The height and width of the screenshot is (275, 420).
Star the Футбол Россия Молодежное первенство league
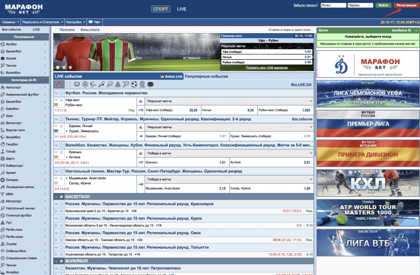pos(62,93)
